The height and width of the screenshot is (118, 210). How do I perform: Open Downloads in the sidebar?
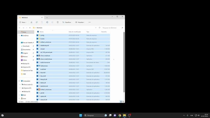(26, 46)
